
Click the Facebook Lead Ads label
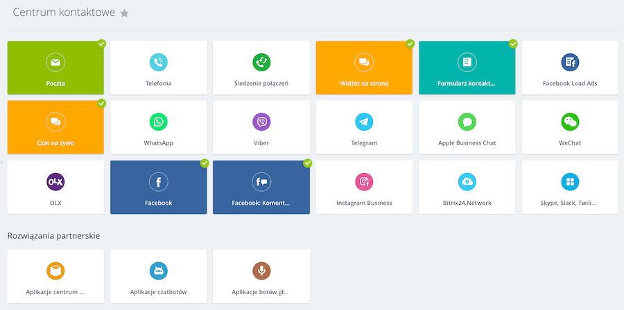(x=570, y=83)
